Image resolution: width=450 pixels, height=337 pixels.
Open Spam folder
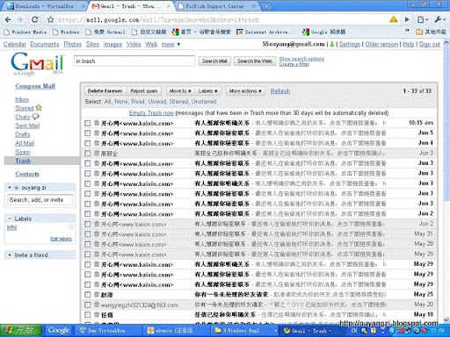23,152
